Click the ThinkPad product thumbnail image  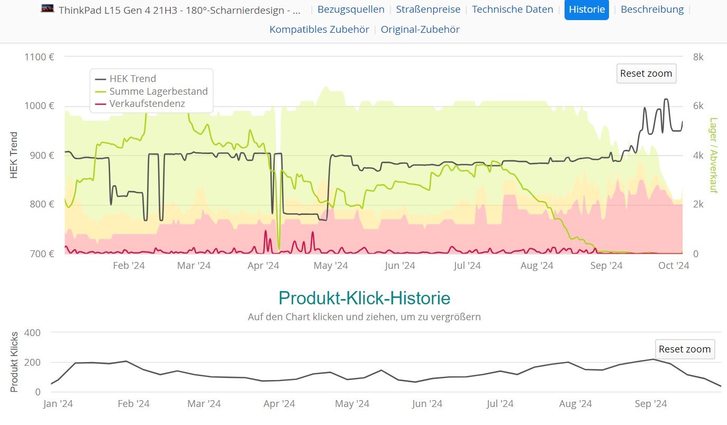click(x=48, y=10)
